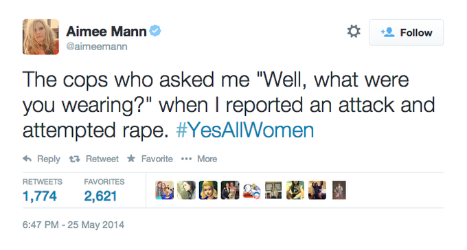Open the #YesAllWomen hashtag link
Viewport: 467px width, 250px height.
245,130
